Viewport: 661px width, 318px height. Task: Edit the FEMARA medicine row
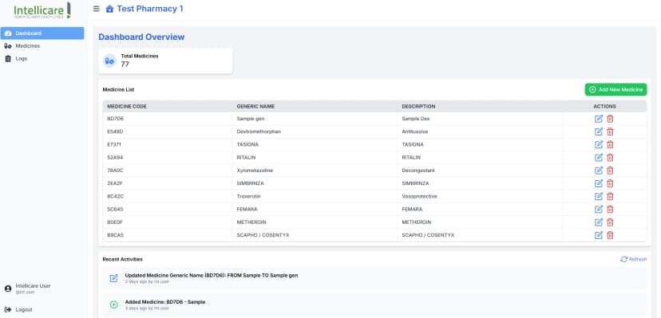(599, 209)
